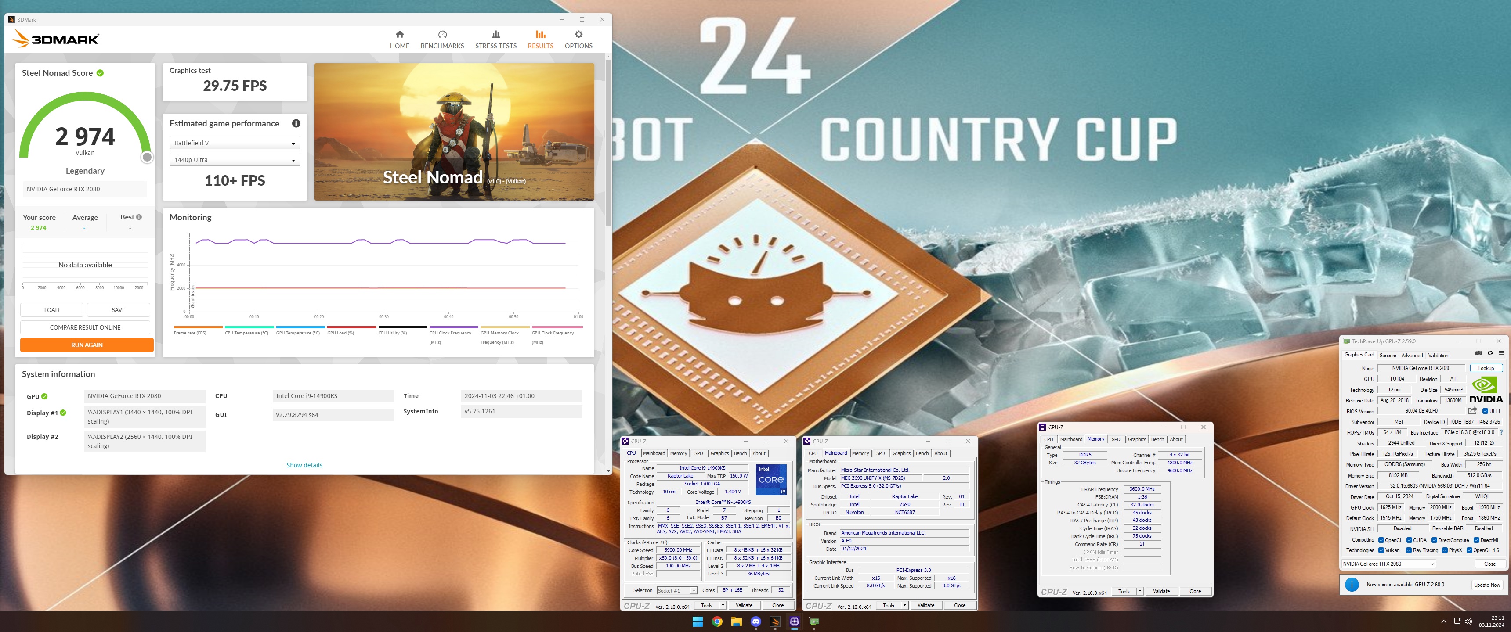
Task: Toggle the PhysX checkbox
Action: [1445, 550]
